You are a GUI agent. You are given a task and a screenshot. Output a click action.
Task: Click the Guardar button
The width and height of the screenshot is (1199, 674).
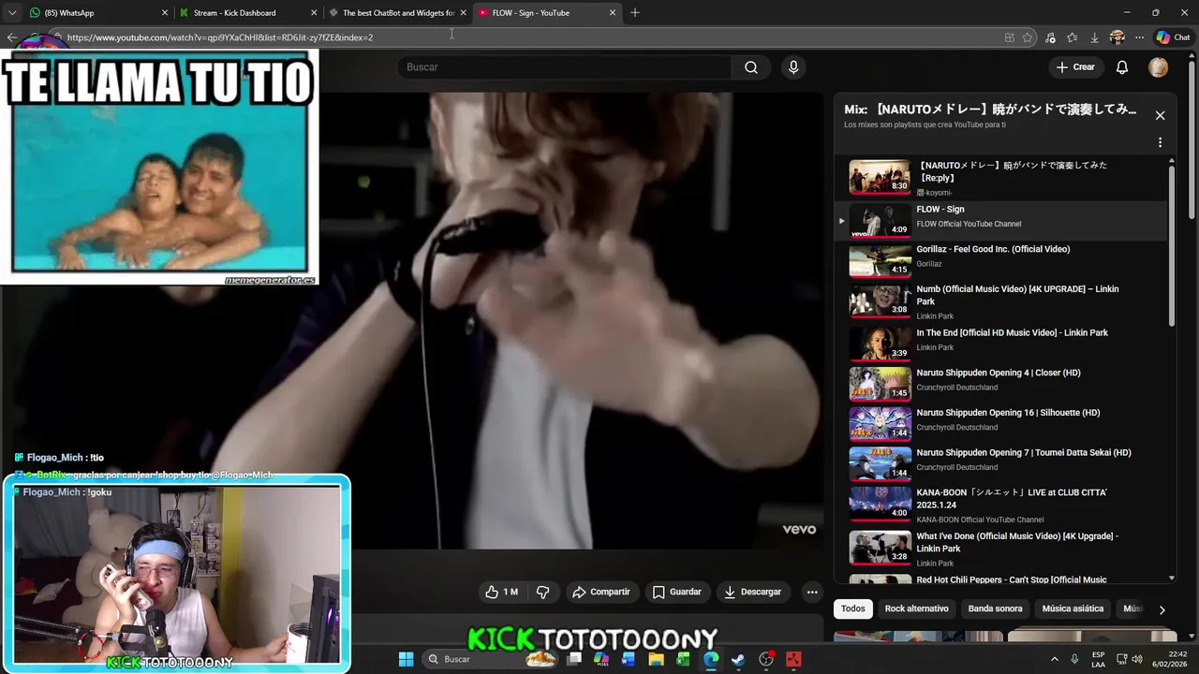point(676,592)
